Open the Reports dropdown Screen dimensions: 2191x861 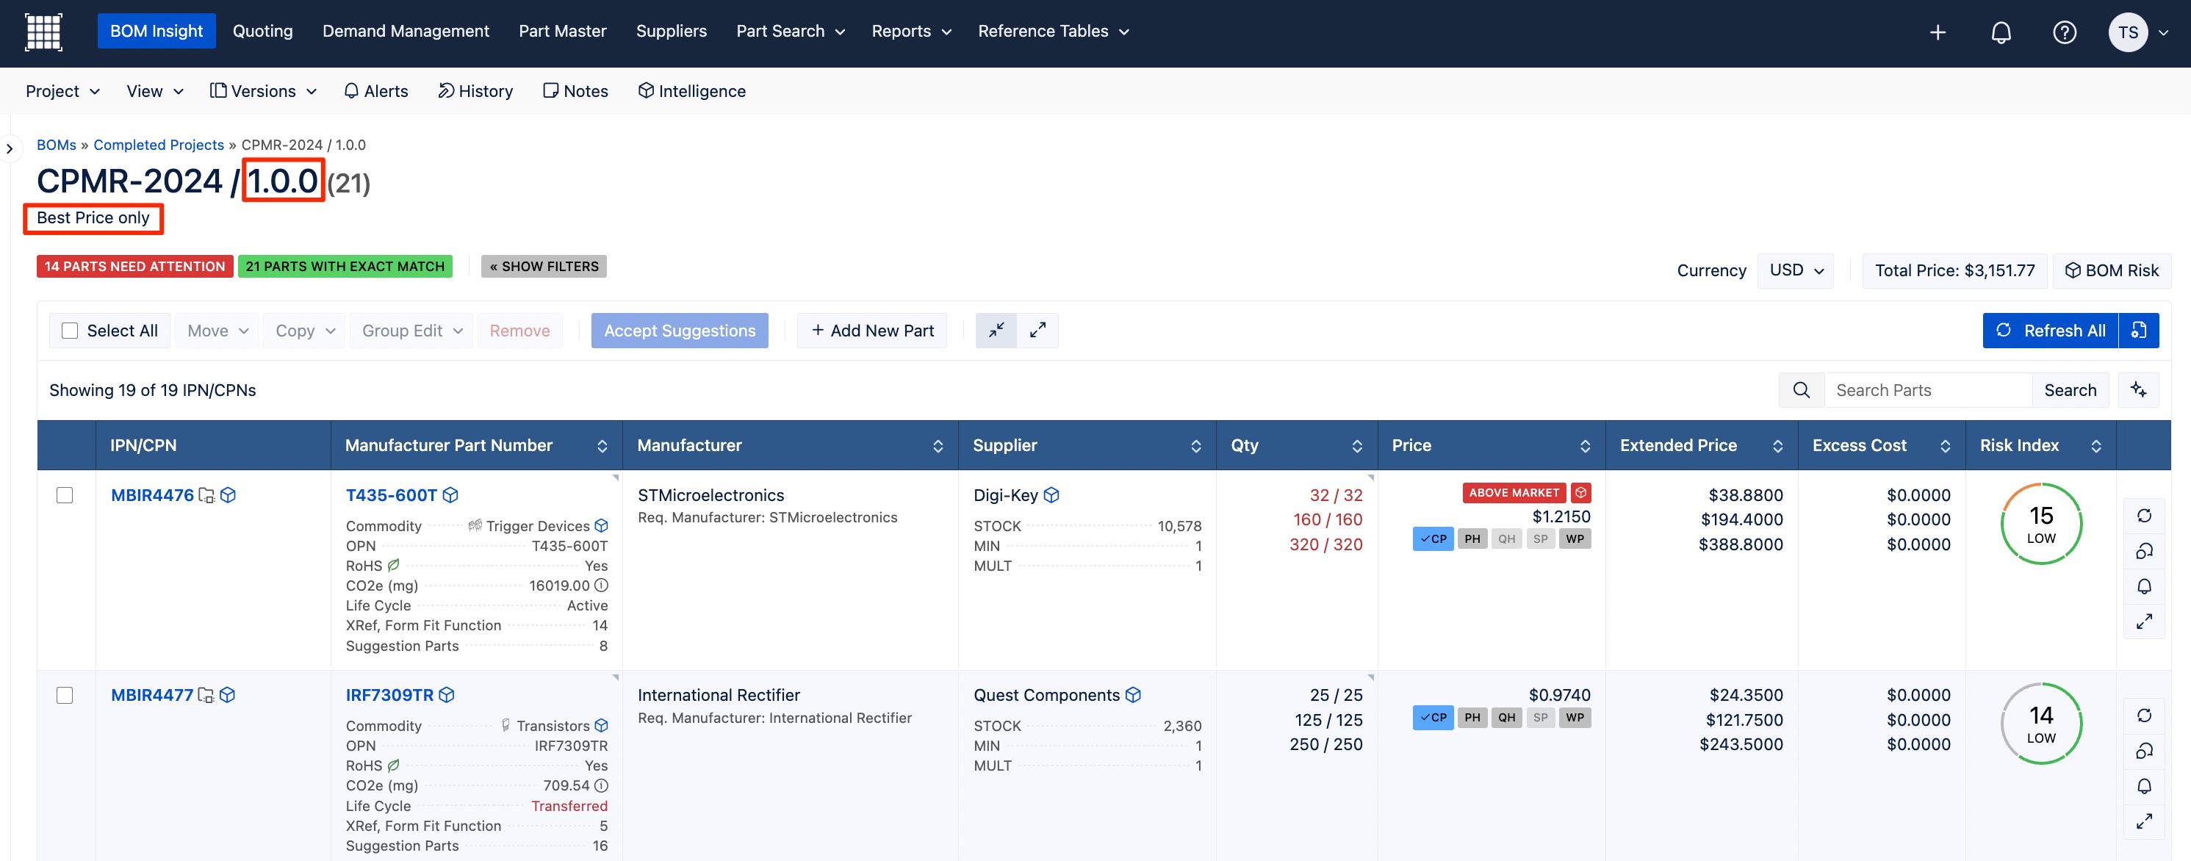tap(911, 32)
